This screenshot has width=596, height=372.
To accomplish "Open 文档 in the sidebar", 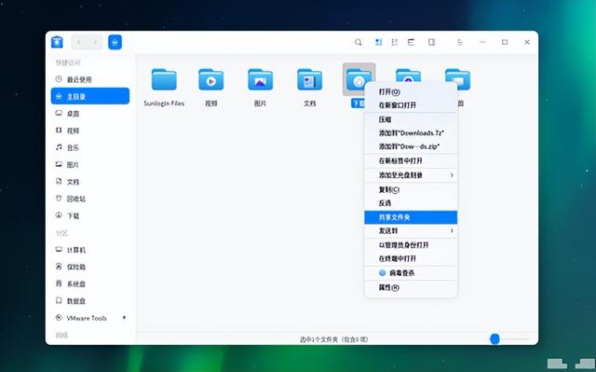I will point(90,182).
